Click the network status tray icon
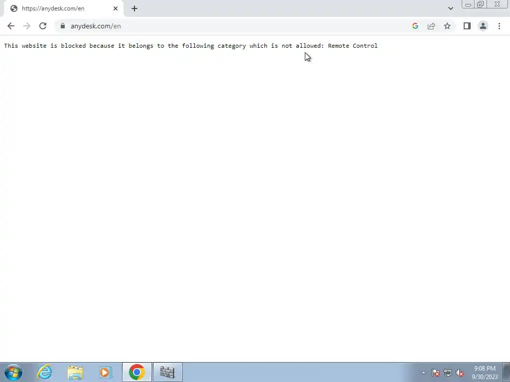 pyautogui.click(x=448, y=373)
